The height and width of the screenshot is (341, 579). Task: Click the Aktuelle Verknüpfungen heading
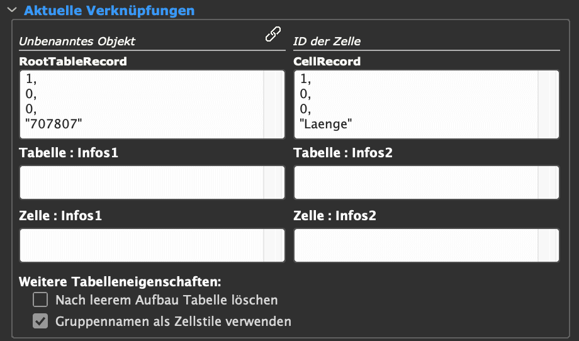click(110, 10)
